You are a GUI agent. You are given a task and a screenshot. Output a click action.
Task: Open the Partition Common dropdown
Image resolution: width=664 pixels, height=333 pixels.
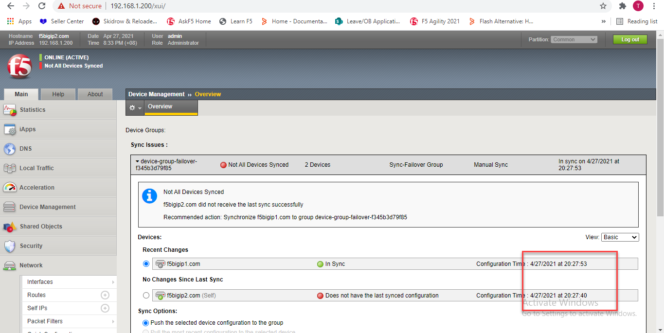point(574,39)
